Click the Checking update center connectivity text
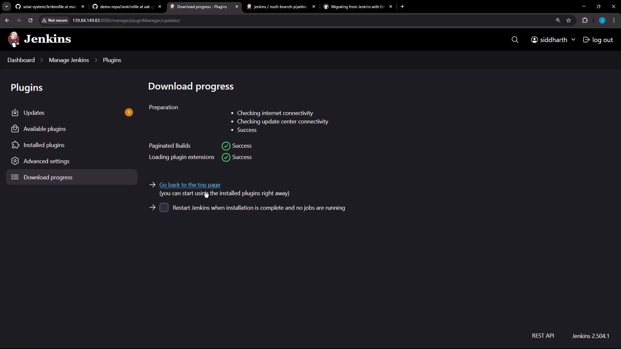 [x=283, y=122]
